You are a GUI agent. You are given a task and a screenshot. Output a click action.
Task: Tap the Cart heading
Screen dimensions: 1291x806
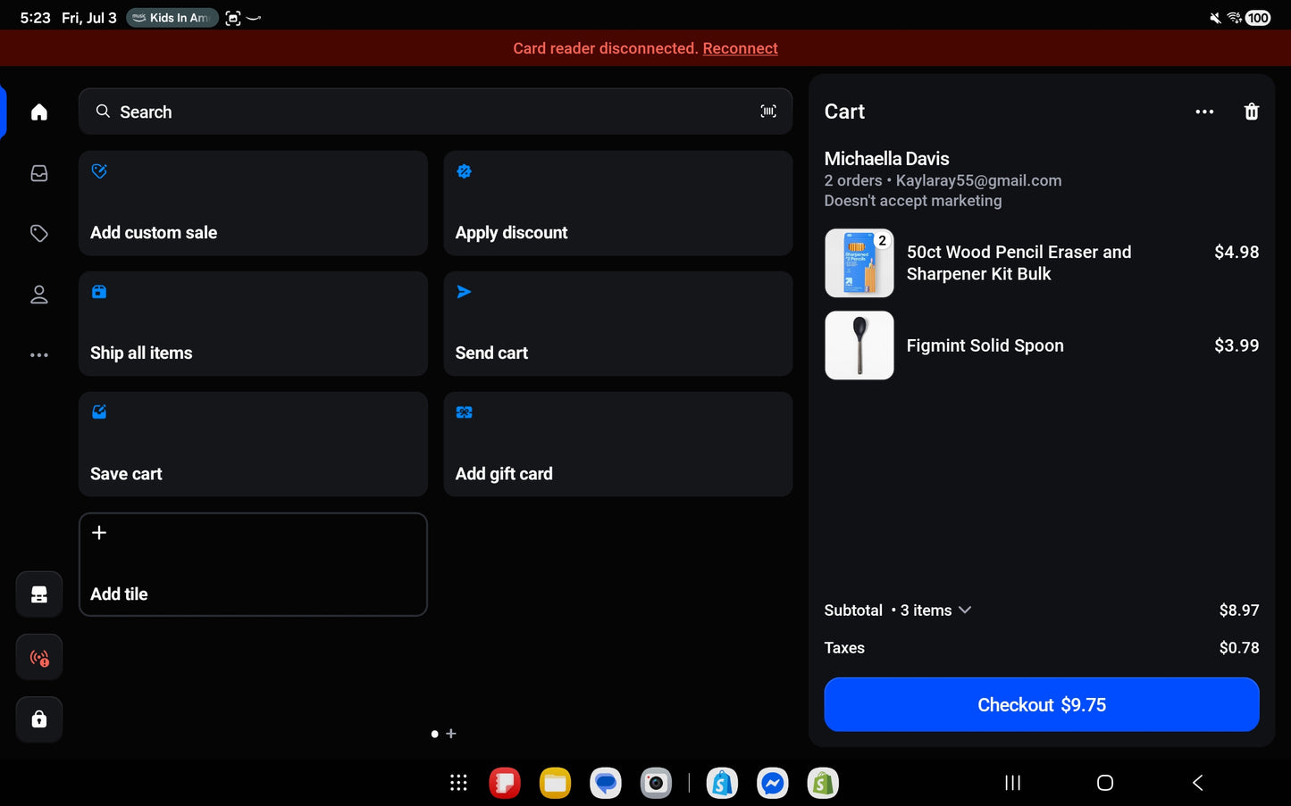(844, 112)
